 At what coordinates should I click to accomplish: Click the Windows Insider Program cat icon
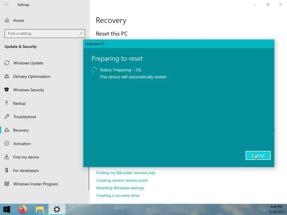pos(7,184)
